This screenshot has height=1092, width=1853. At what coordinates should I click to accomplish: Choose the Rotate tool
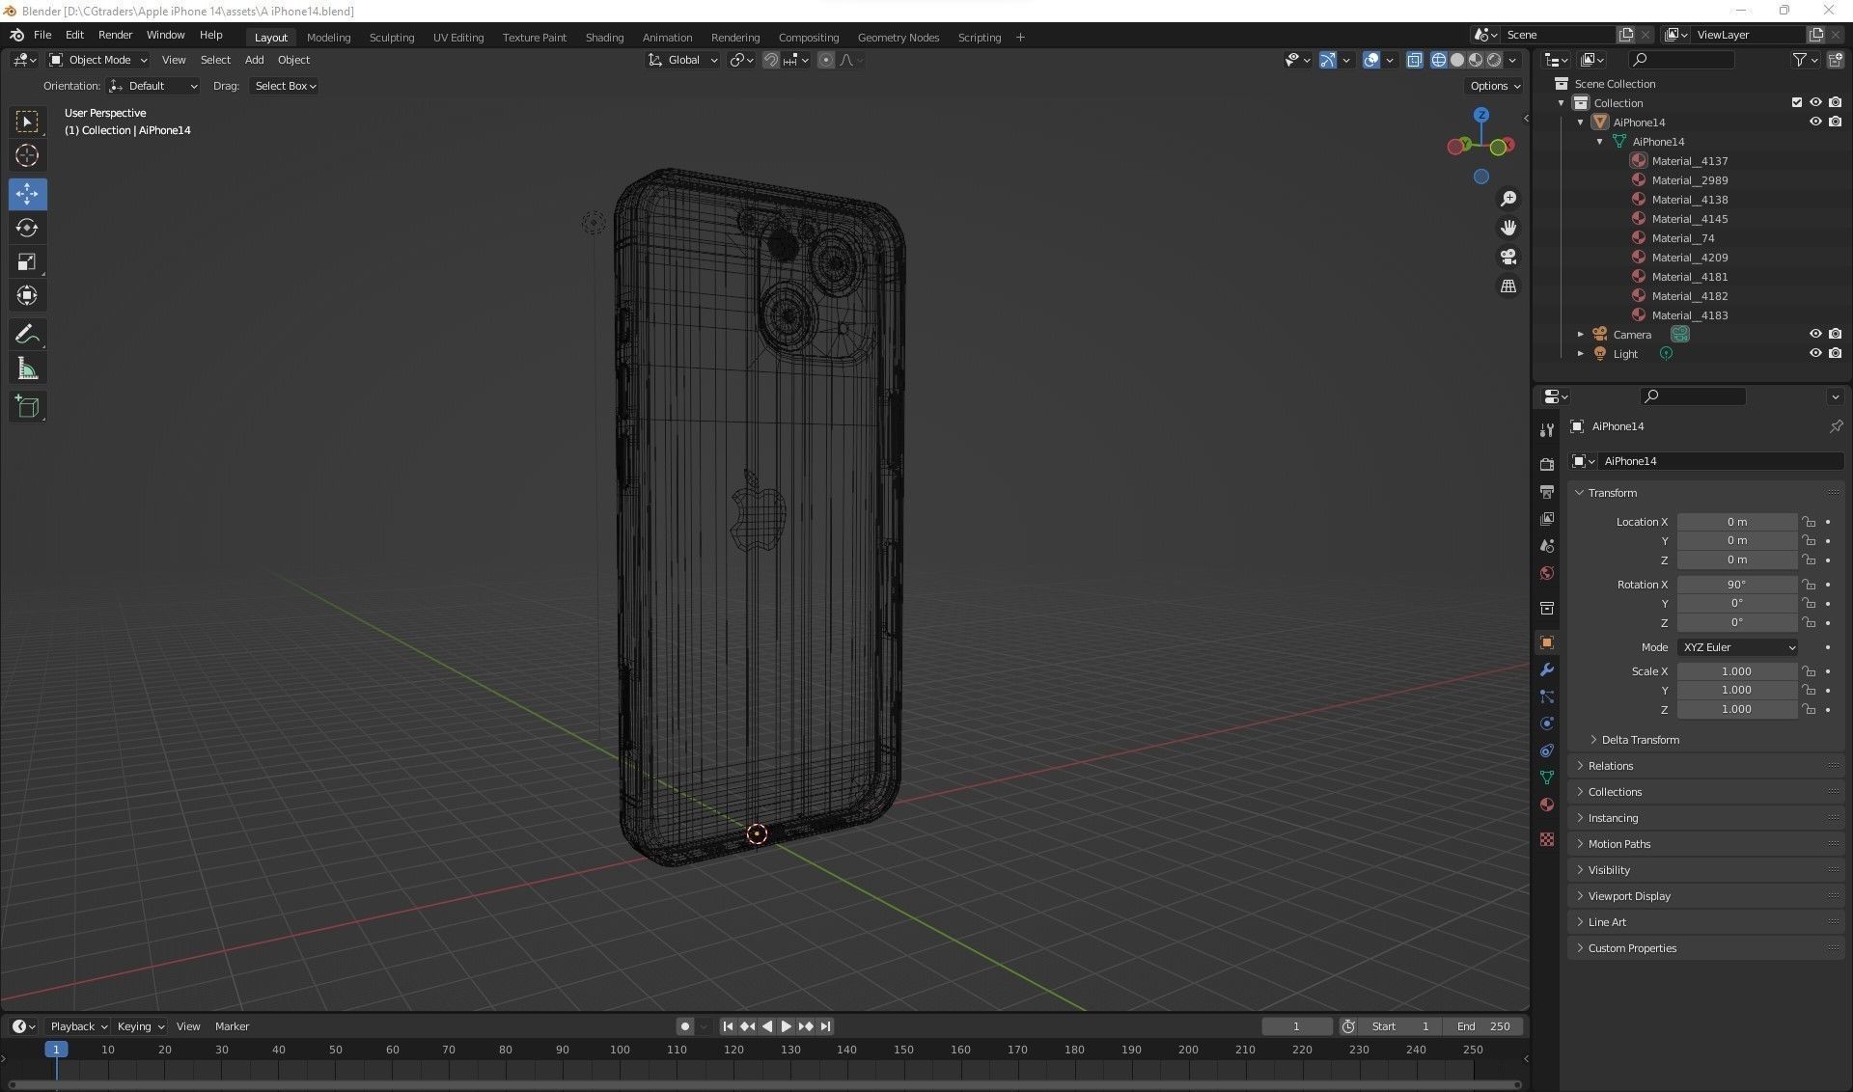(x=27, y=228)
